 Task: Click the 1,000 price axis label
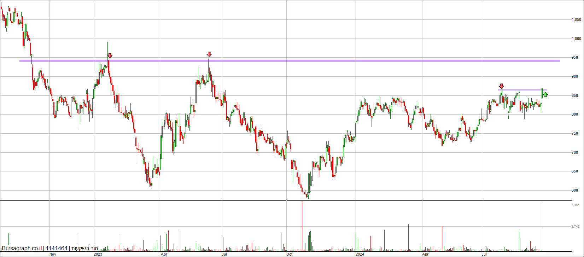pyautogui.click(x=576, y=39)
